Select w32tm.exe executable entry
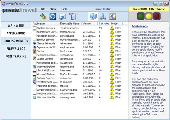 pyautogui.click(x=66, y=63)
